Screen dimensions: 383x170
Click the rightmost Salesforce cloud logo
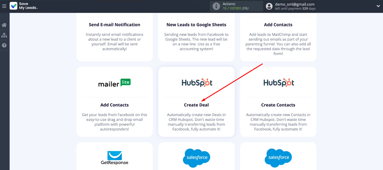pyautogui.click(x=278, y=158)
